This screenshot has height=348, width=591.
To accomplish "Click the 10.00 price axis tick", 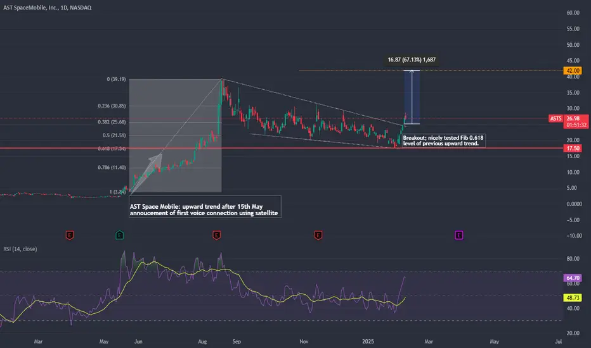I will [x=573, y=172].
